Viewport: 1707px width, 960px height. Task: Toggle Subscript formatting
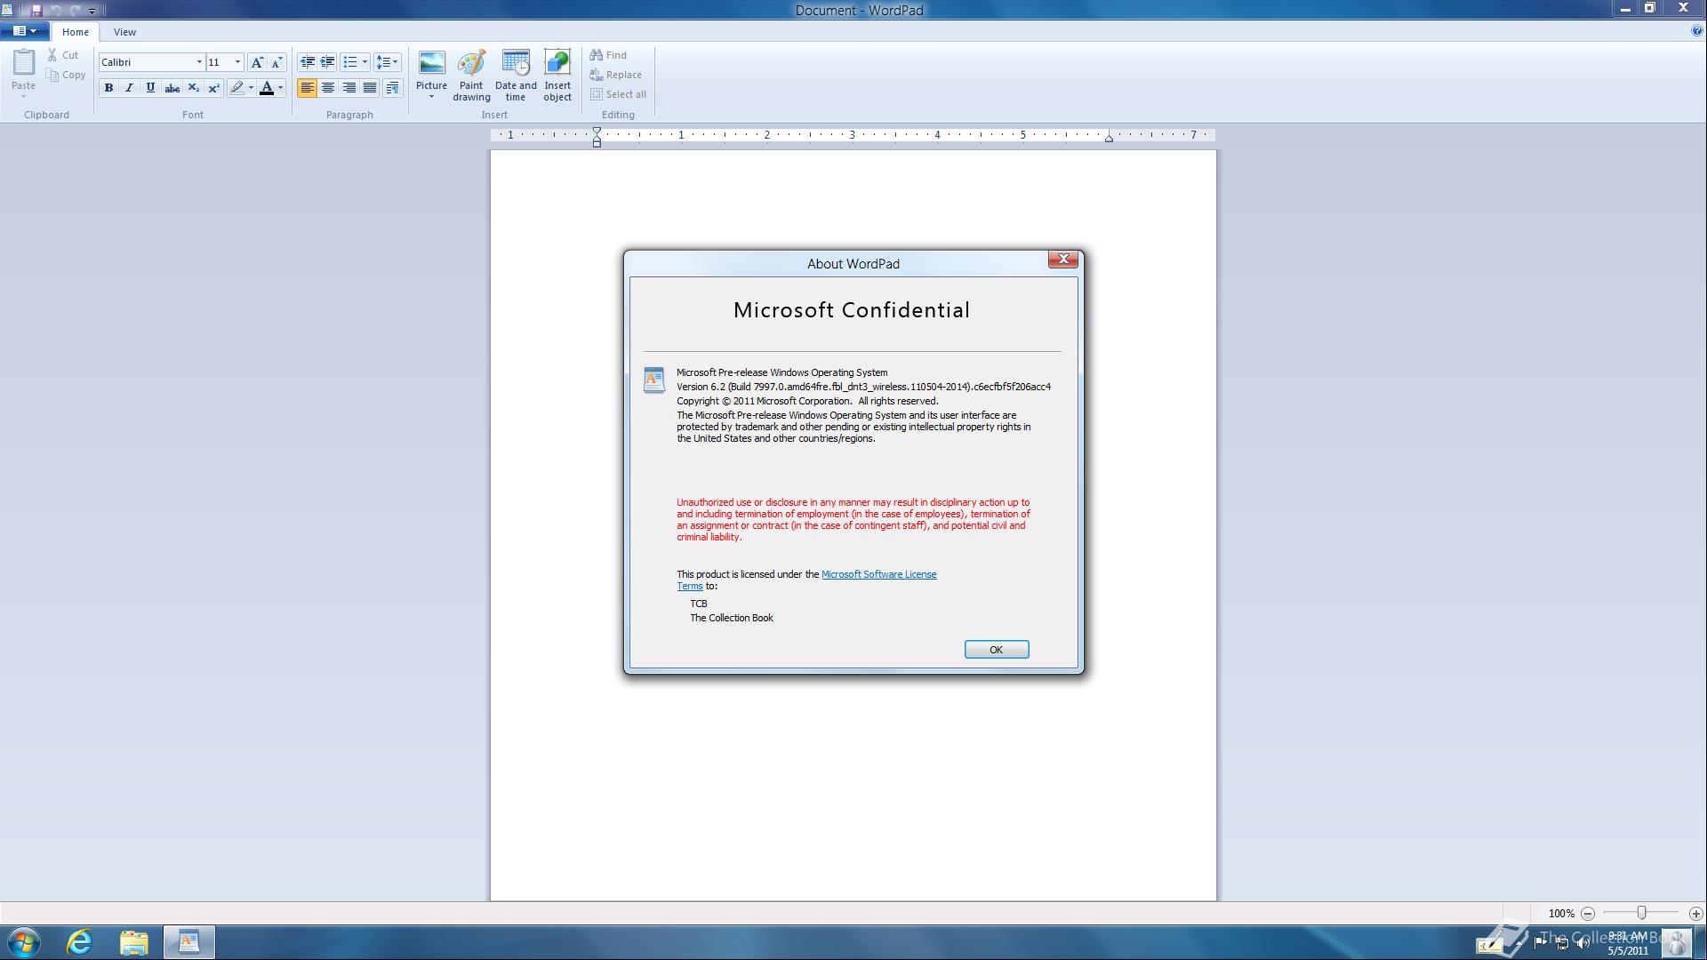pos(193,88)
